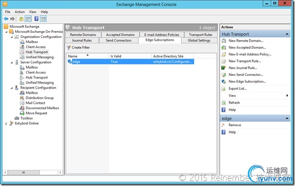Click the Recipient Configuration node icon
This screenshot has height=186, width=295.
coord(17,88)
